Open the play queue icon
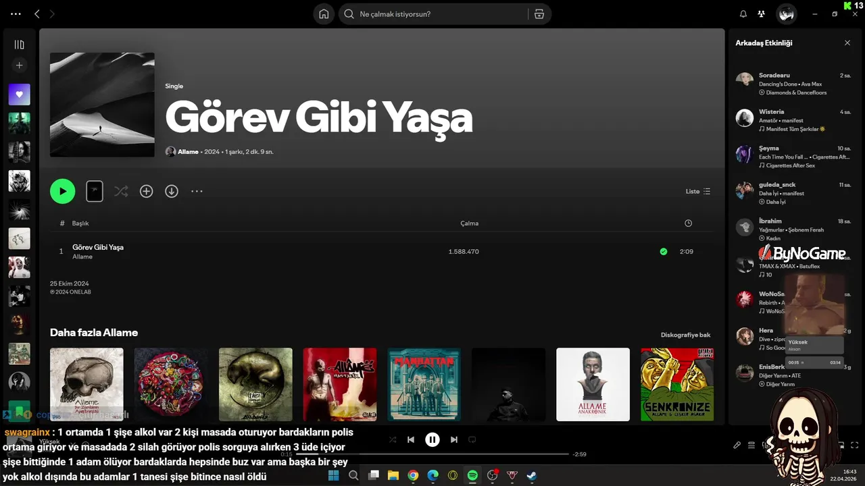Image resolution: width=865 pixels, height=486 pixels. pyautogui.click(x=751, y=445)
